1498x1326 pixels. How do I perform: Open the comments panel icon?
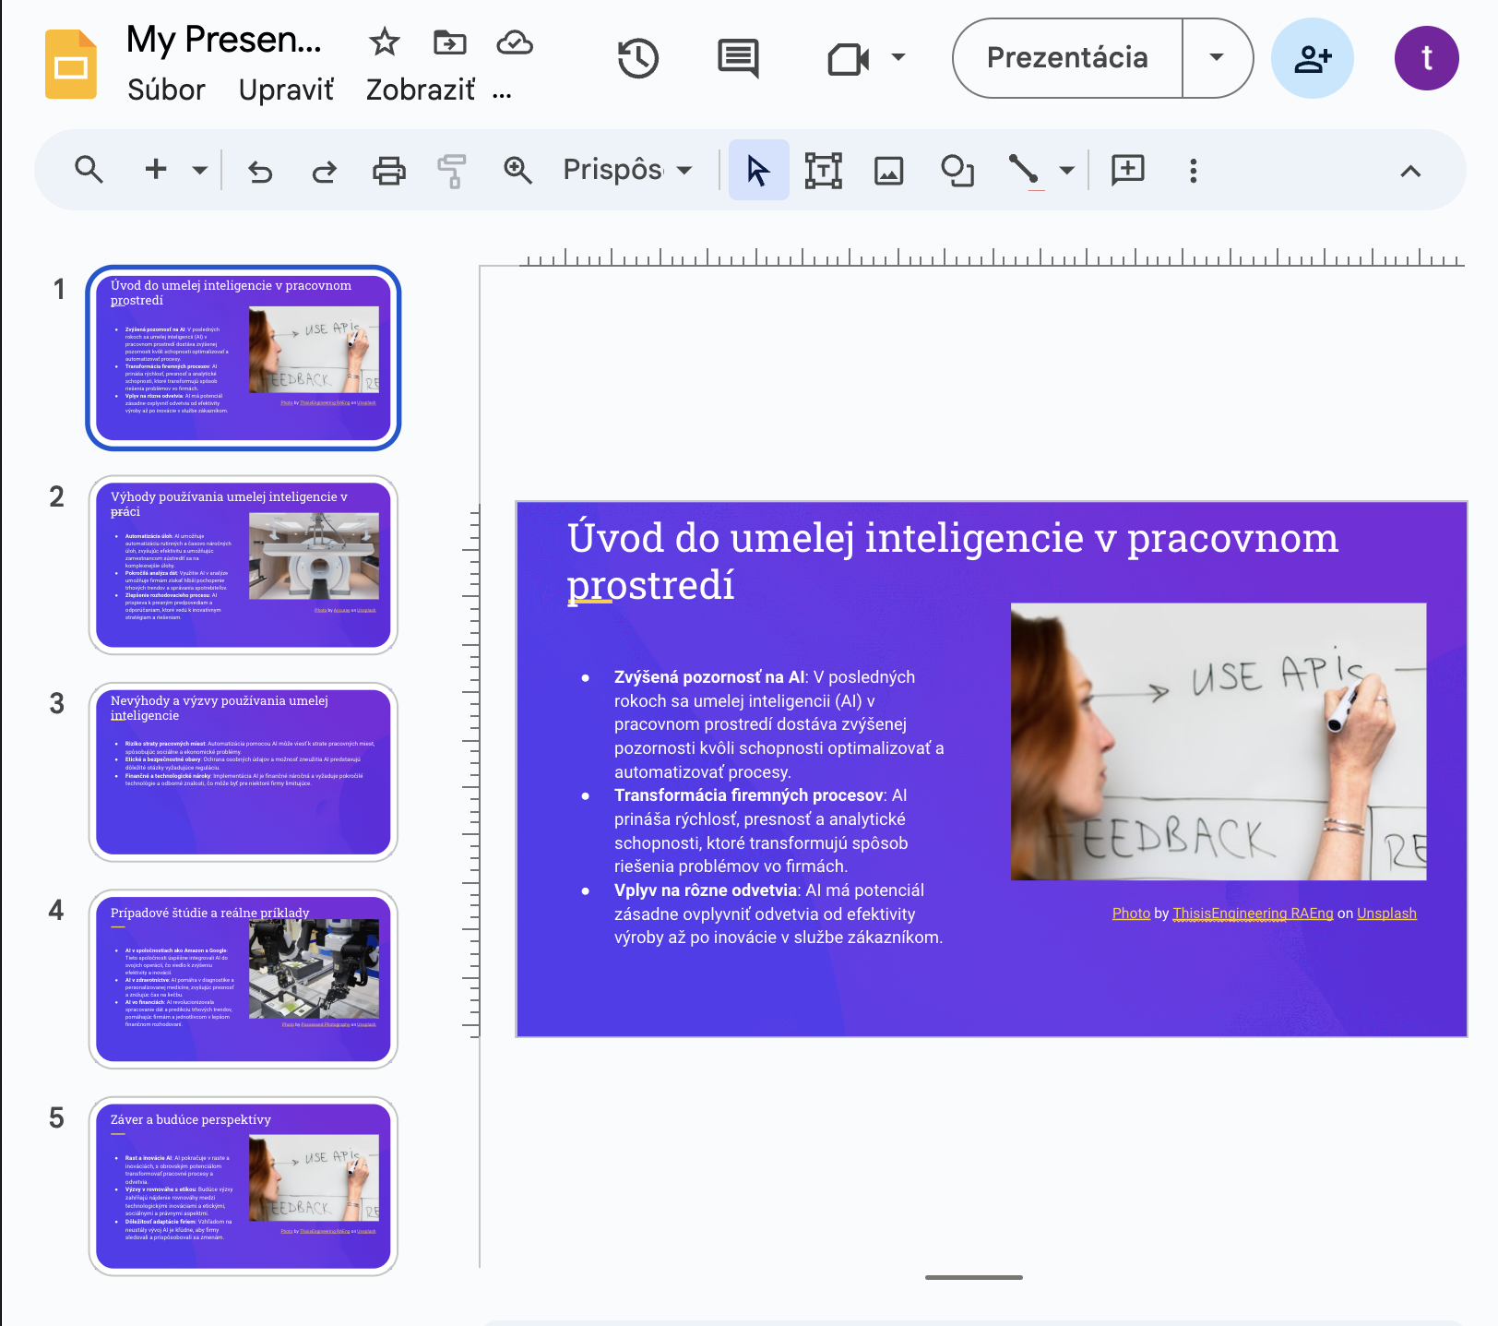(x=738, y=58)
